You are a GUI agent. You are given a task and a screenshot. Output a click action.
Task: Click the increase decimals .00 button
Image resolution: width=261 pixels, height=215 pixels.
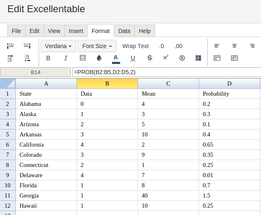pos(178,46)
